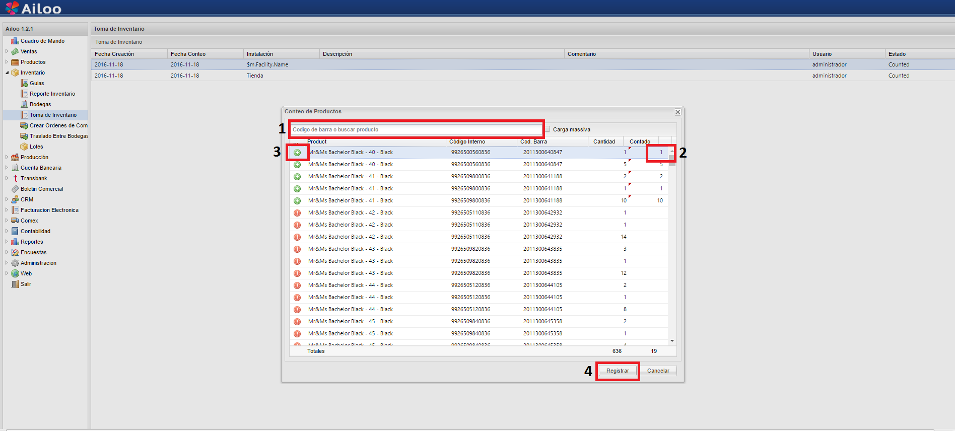
Task: Click the Encuestas icon
Action: point(15,252)
